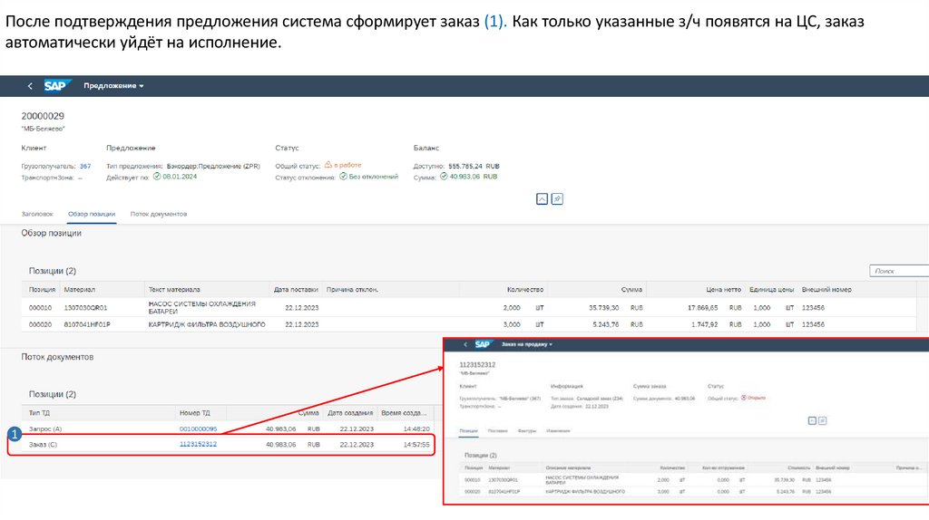The image size is (929, 520).
Task: Click order number 1123152312 title in sales order
Action: pyautogui.click(x=477, y=365)
